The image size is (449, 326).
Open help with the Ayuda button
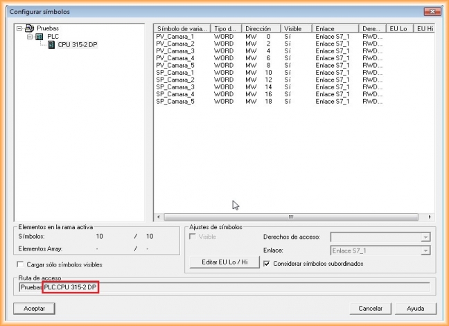pyautogui.click(x=416, y=308)
